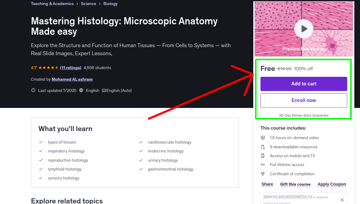Click the clock icon beside last updated date
Screen dimensions: 360x204
tap(33, 90)
